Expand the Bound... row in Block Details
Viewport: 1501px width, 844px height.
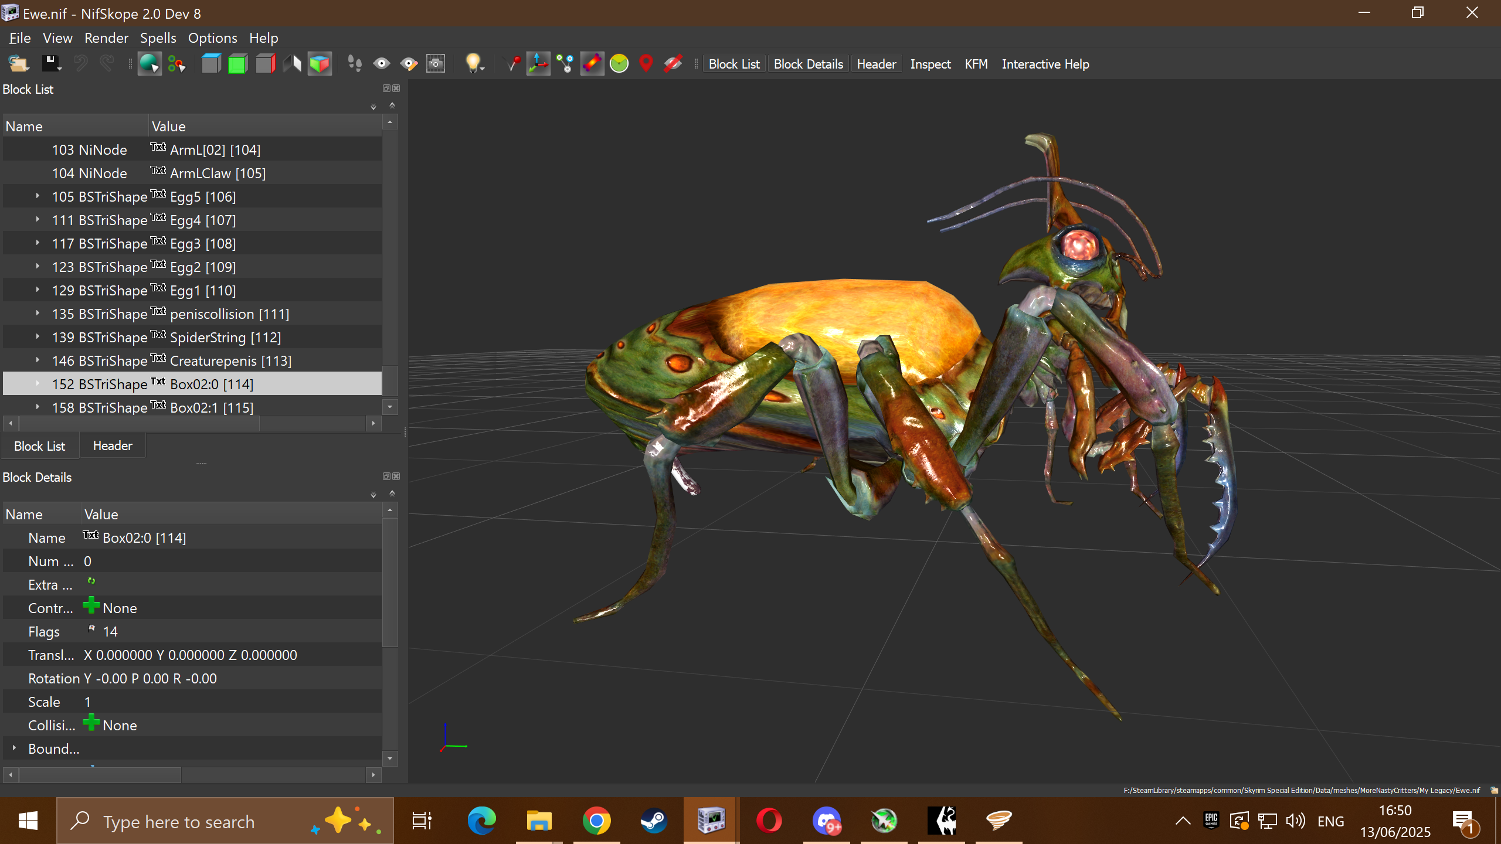click(14, 748)
